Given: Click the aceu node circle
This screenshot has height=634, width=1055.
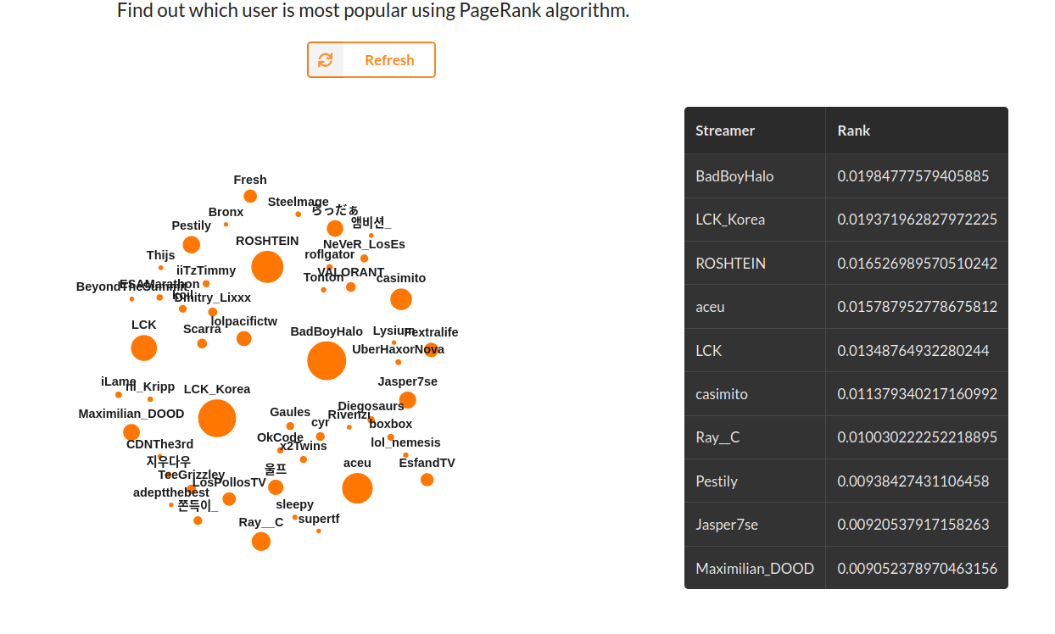Looking at the screenshot, I should click(356, 488).
